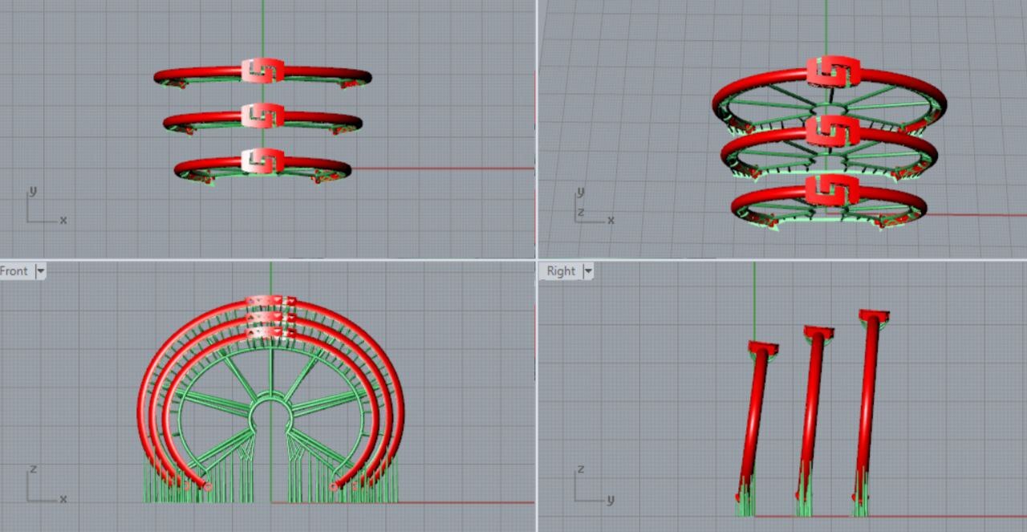Click the wheel's center hub in the Front viewport
1027x532 pixels.
271,415
